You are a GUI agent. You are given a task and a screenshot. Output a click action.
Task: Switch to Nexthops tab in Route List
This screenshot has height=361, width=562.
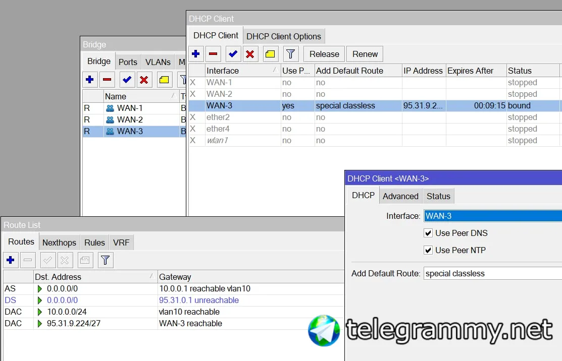click(59, 243)
